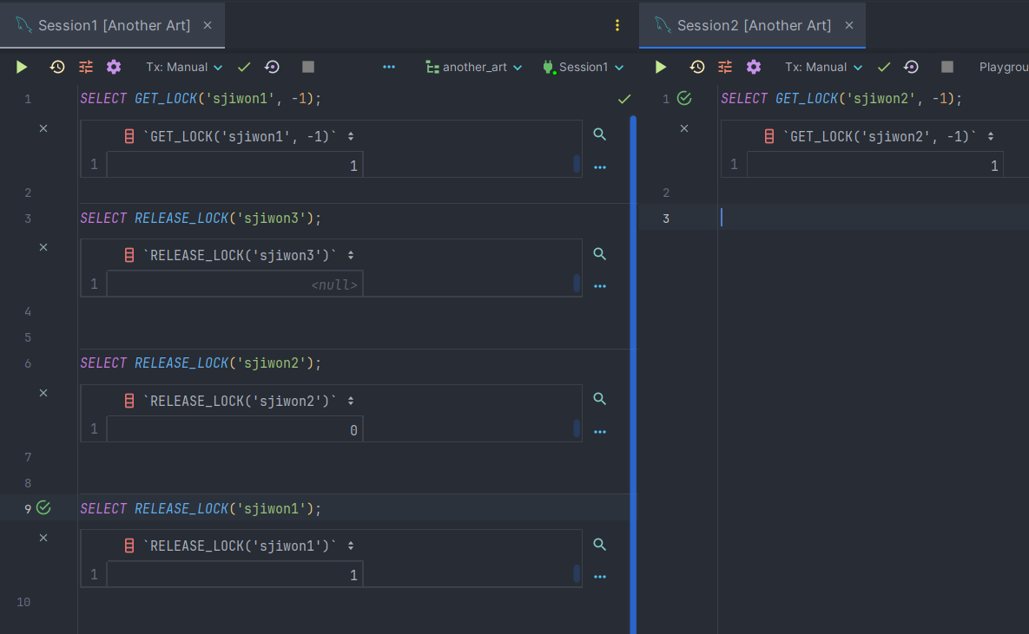This screenshot has width=1029, height=634.
Task: Open editor tabs vertical ellipsis menu
Action: [617, 25]
